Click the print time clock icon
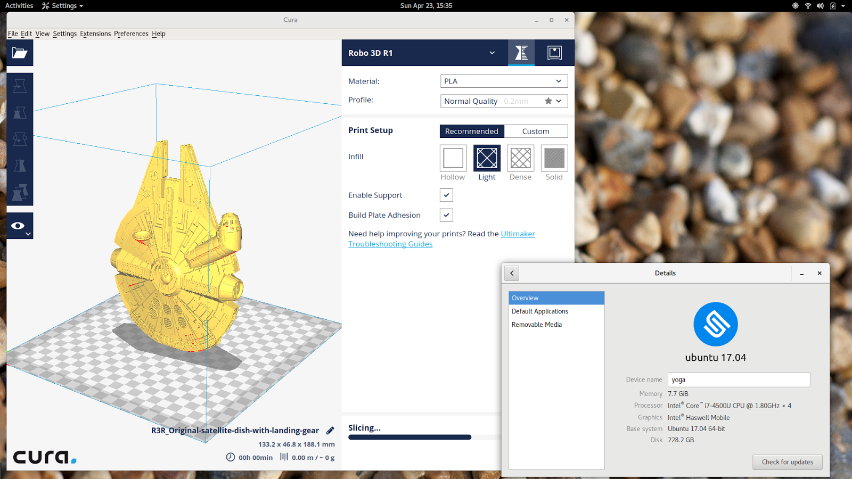The image size is (852, 479). 231,457
